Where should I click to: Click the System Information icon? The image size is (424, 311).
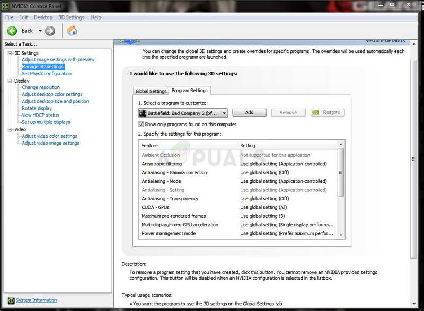pyautogui.click(x=11, y=300)
